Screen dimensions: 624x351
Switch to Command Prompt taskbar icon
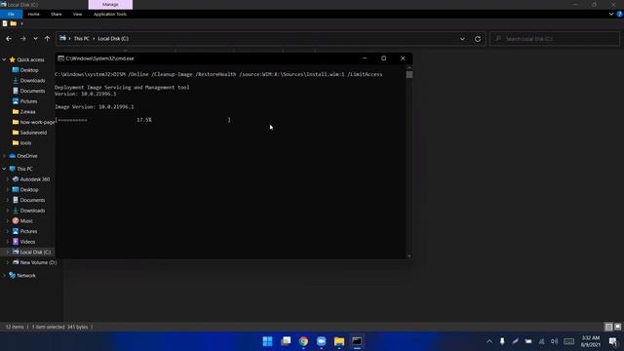(357, 341)
